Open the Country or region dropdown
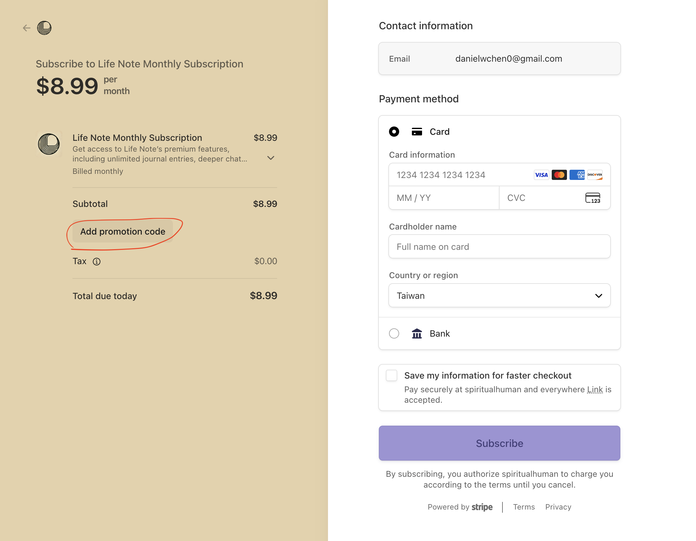This screenshot has height=541, width=696. 499,296
